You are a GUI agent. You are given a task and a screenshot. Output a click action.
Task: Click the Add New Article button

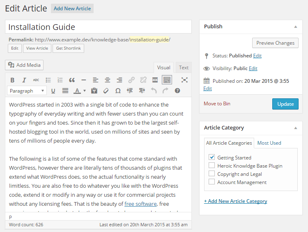pyautogui.click(x=72, y=9)
